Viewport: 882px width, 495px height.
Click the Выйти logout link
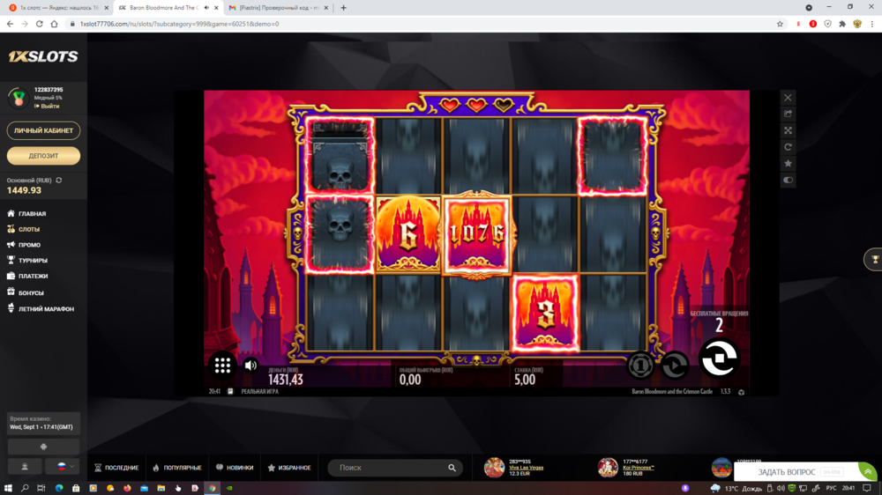(49, 106)
